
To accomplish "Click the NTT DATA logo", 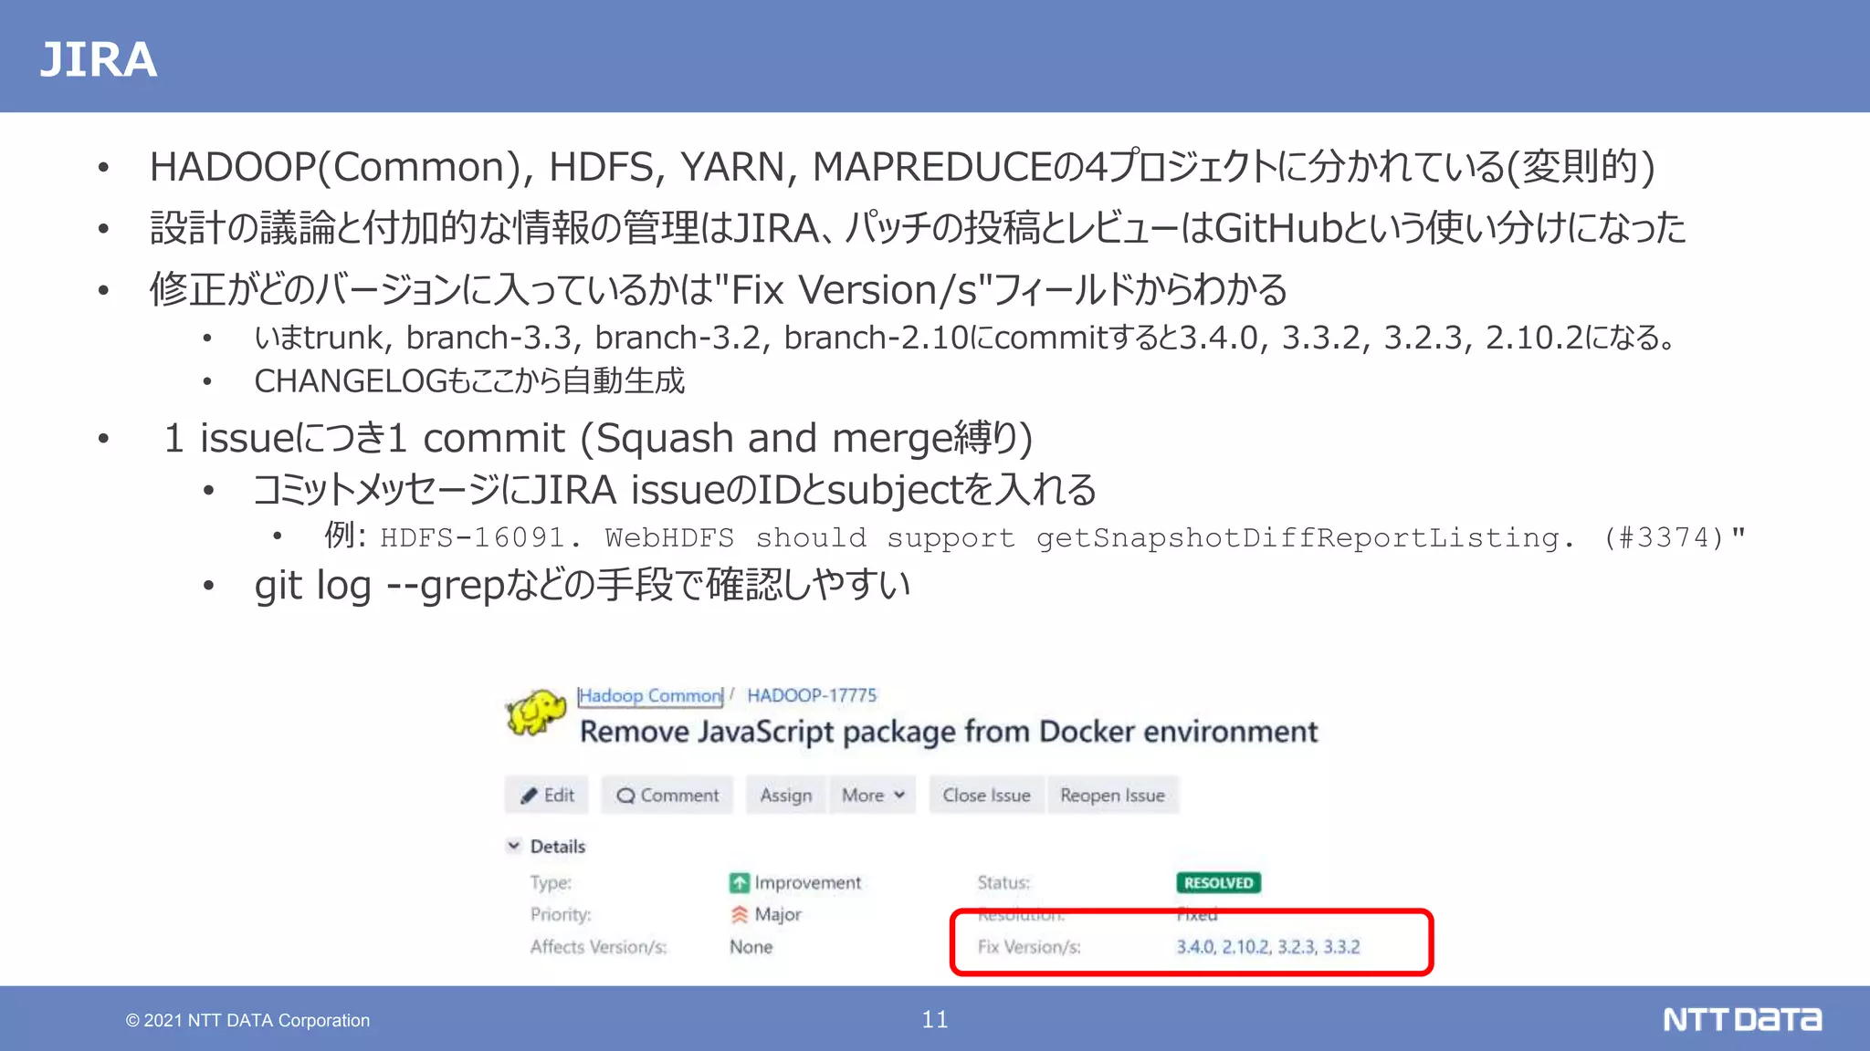I will (1741, 1019).
